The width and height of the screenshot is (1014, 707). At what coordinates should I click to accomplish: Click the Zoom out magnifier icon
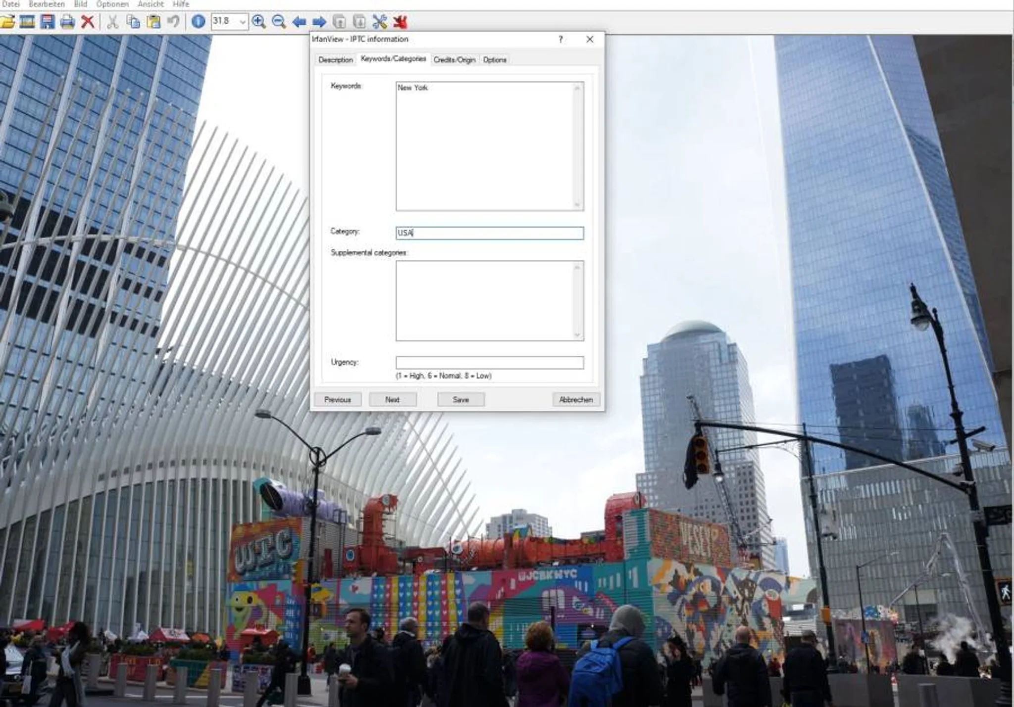point(279,22)
